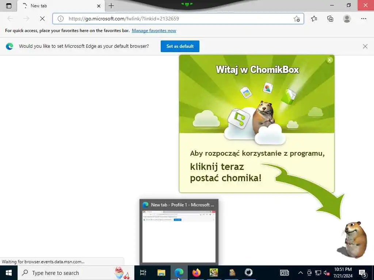Screen dimensions: 374x280
Task: Open the ChomikBox hamster taskbar icon
Action: 232,273
